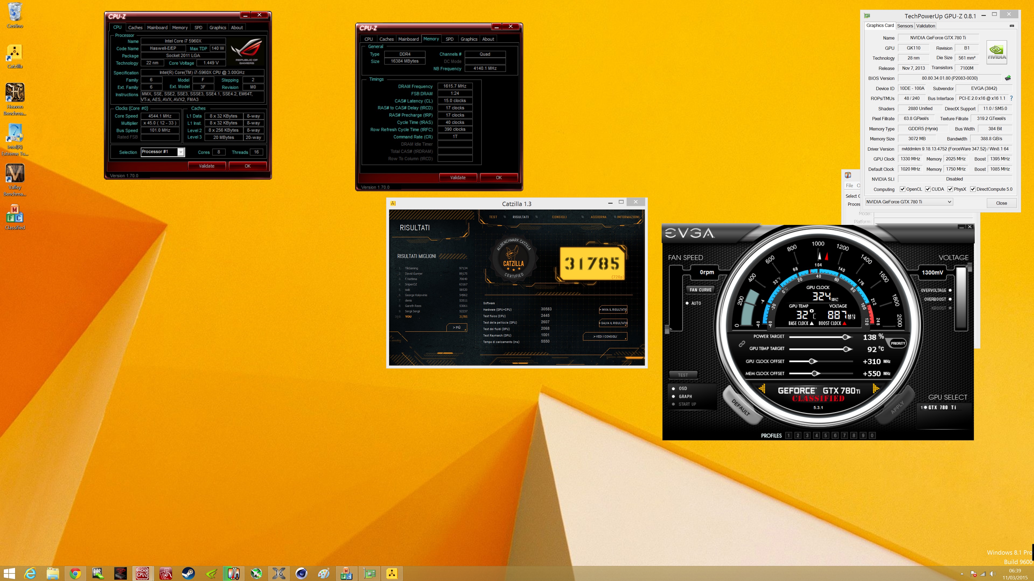Enable OVERVOLTAGE option in EVGA Precision
This screenshot has width=1034, height=581.
click(950, 290)
